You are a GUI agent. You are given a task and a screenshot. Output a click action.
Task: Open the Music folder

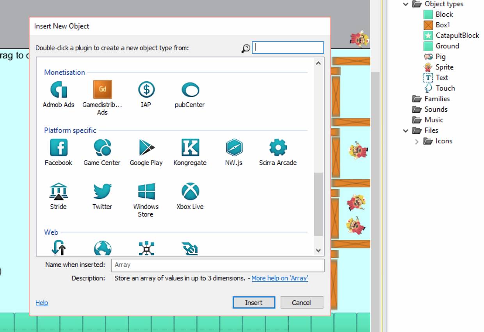[417, 120]
